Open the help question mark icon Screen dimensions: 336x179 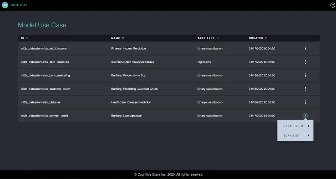click(333, 5)
